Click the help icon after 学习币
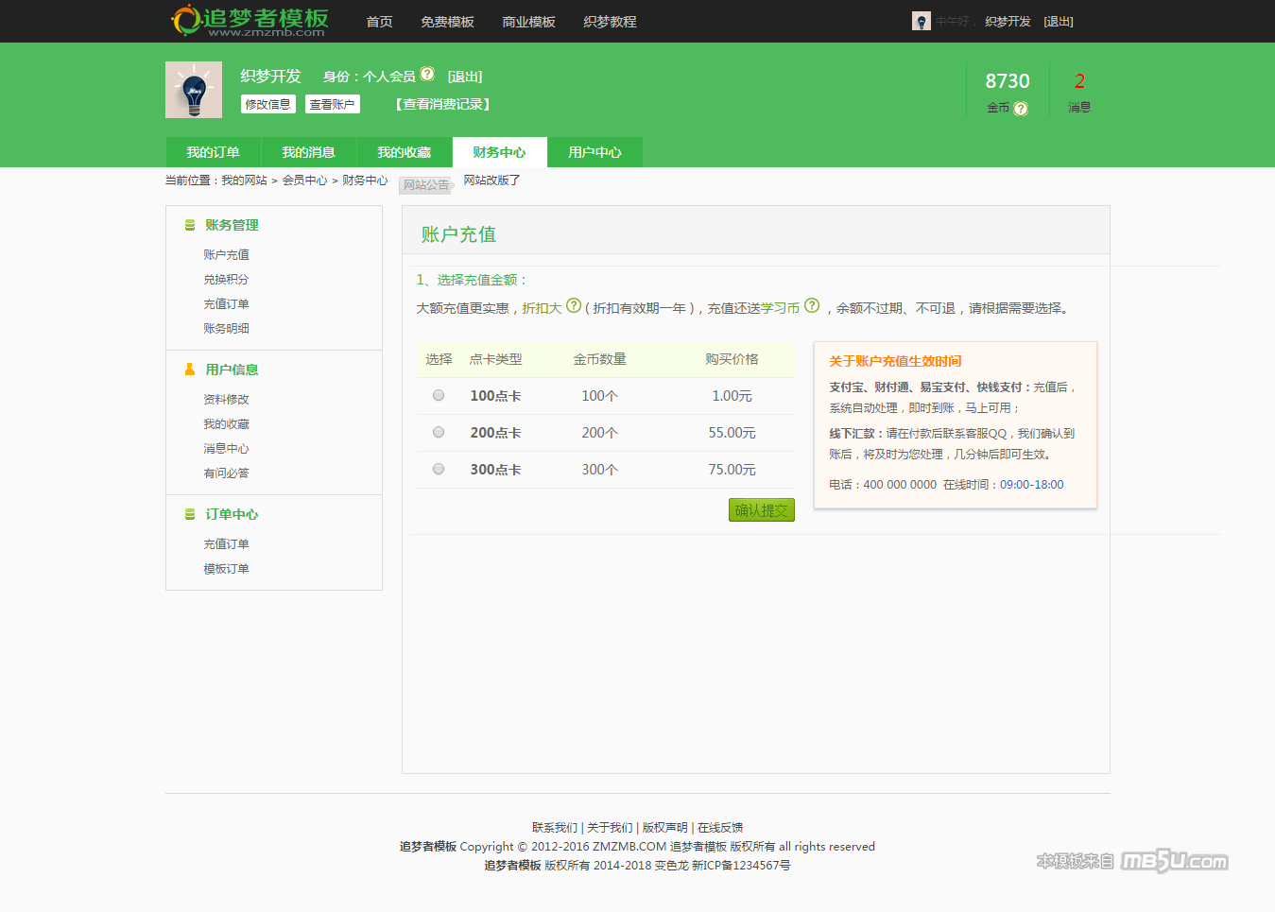The width and height of the screenshot is (1275, 912). click(x=812, y=305)
